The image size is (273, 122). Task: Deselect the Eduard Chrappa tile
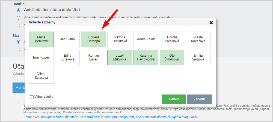pyautogui.click(x=93, y=39)
